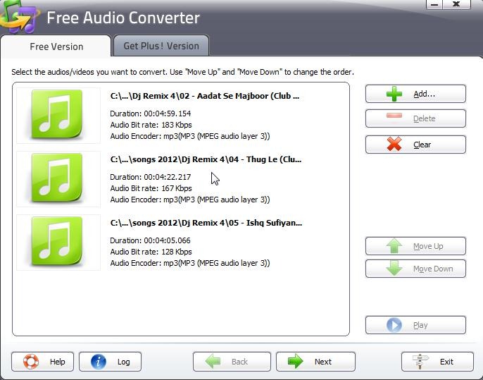Select the music thumbnail for Ishq Sufiyan

point(57,242)
